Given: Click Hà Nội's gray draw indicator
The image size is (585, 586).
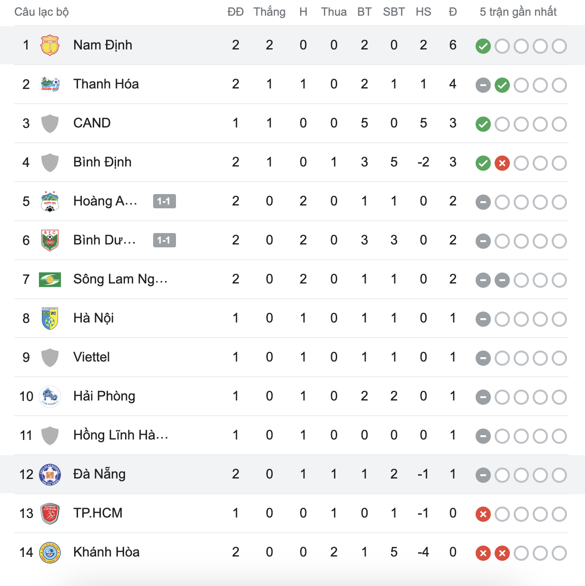Looking at the screenshot, I should (483, 319).
